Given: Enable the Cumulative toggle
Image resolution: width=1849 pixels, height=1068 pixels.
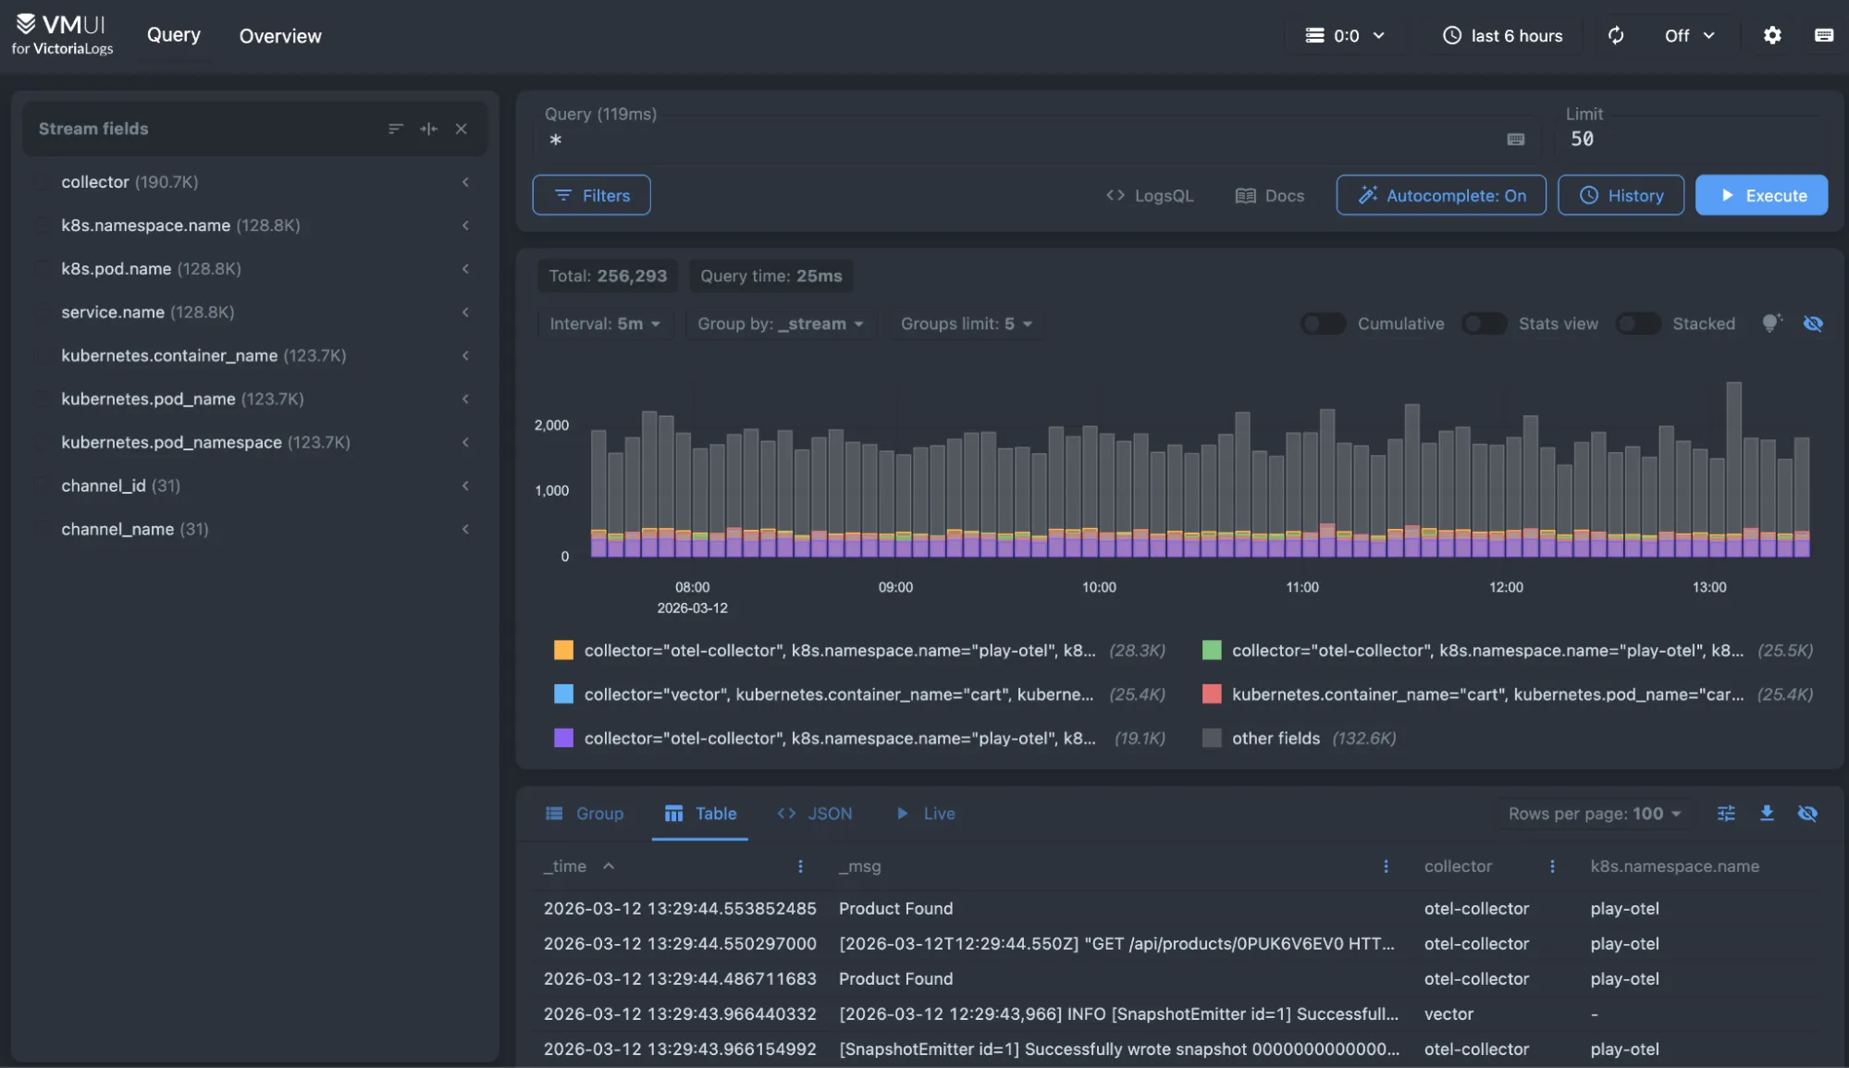Looking at the screenshot, I should pos(1323,324).
